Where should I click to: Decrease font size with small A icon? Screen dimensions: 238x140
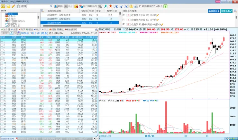[x=121, y=6]
